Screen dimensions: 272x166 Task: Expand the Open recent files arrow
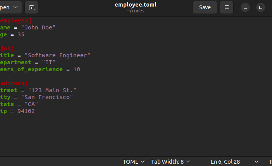[15, 7]
